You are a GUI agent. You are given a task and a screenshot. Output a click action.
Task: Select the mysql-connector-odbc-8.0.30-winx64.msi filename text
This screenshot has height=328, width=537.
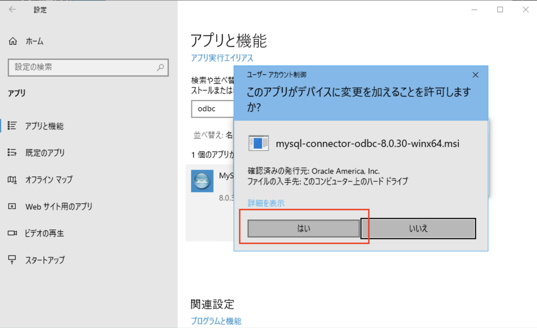[368, 144]
